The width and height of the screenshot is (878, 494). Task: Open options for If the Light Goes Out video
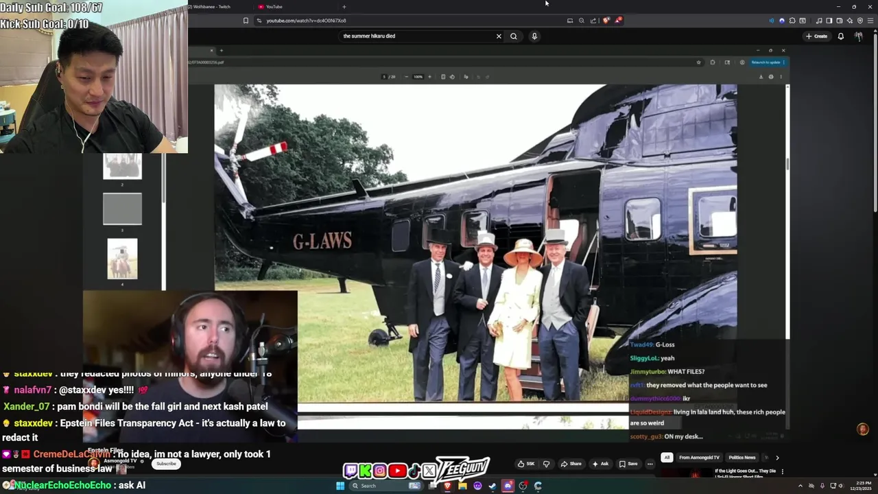[x=782, y=471]
